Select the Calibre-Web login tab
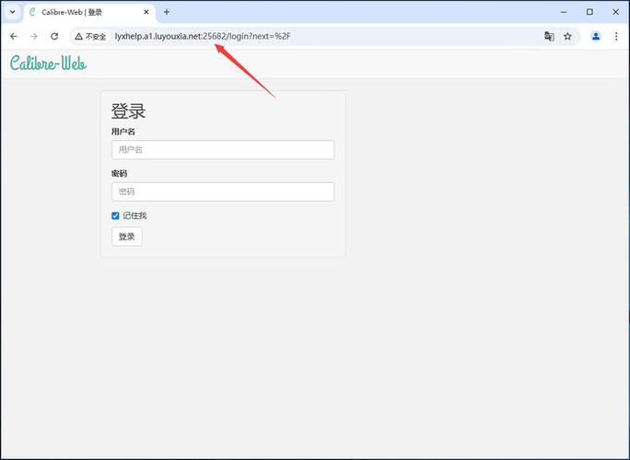 point(89,13)
